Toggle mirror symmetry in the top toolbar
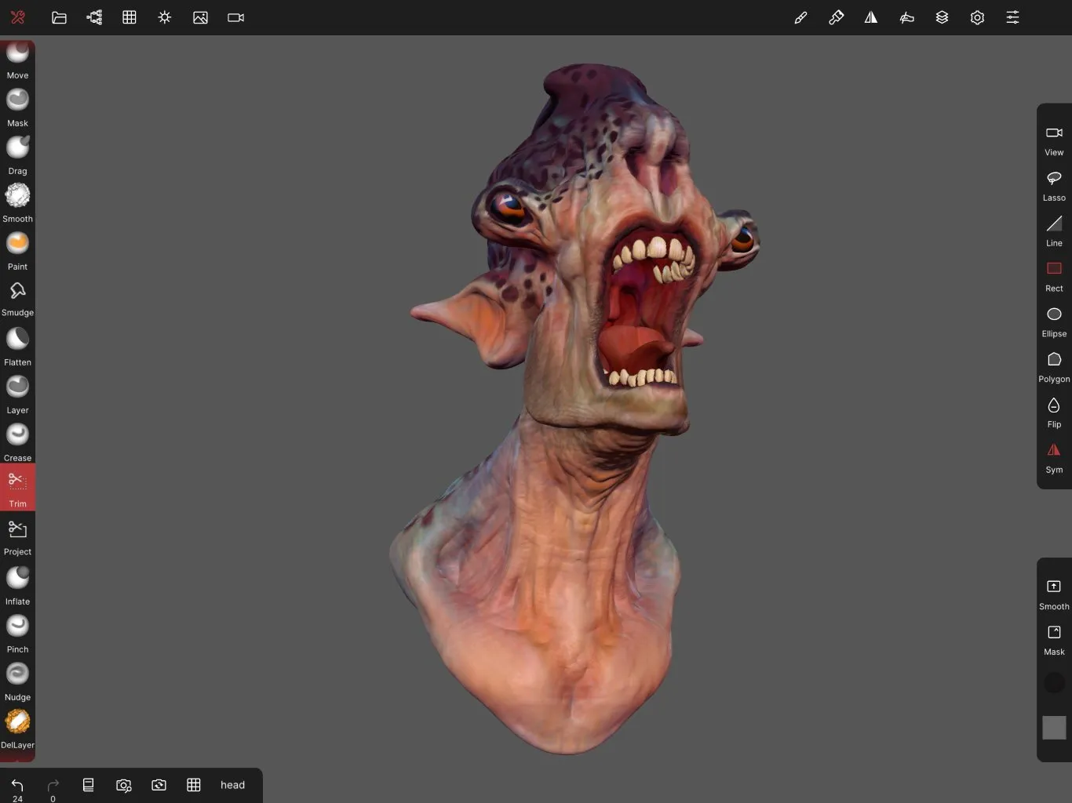 pos(871,17)
